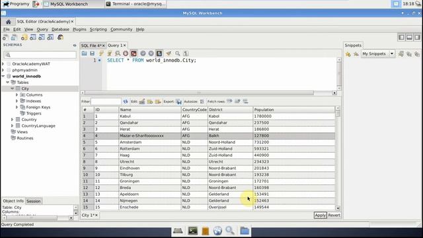This screenshot has height=238, width=423.
Task: Switch to Terminal window in the taskbar
Action: (x=136, y=4)
